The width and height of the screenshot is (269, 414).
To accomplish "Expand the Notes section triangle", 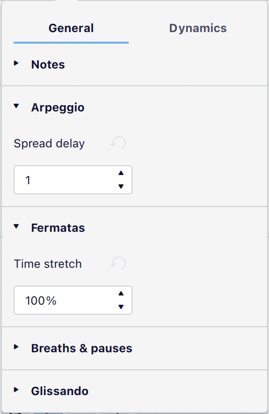I will 16,63.
